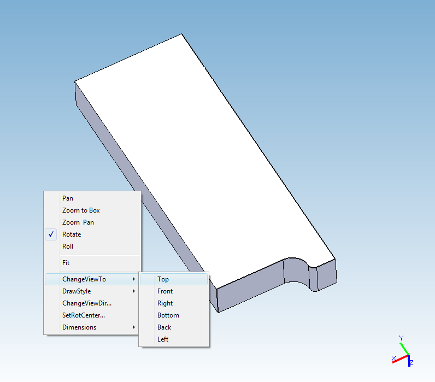Select Pan from the context menu
This screenshot has height=382, width=435.
pyautogui.click(x=68, y=198)
